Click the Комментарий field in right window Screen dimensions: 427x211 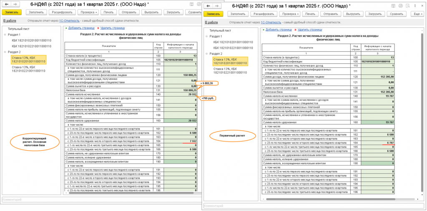[314, 206]
